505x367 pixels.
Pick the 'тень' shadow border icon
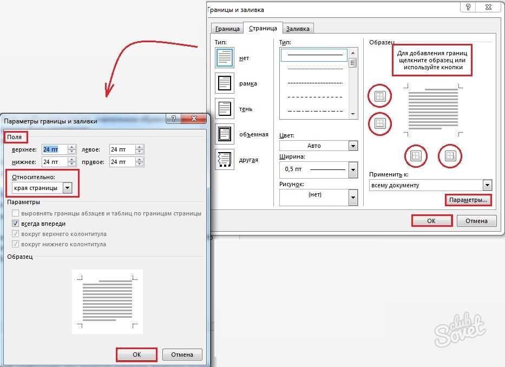click(x=225, y=109)
